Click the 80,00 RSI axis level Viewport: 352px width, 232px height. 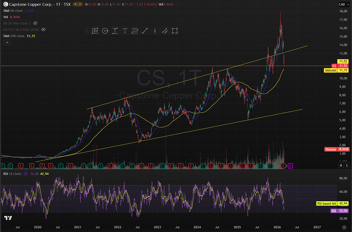[343, 178]
